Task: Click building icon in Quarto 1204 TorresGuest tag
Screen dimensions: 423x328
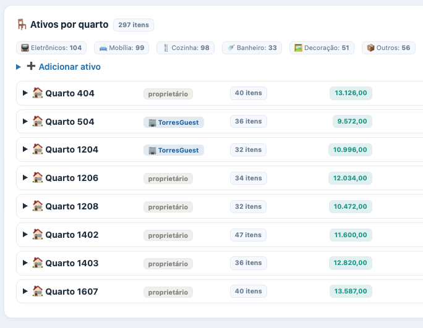Action: [x=152, y=150]
